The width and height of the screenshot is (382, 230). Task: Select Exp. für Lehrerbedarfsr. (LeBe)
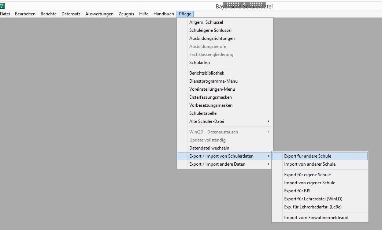coord(320,207)
